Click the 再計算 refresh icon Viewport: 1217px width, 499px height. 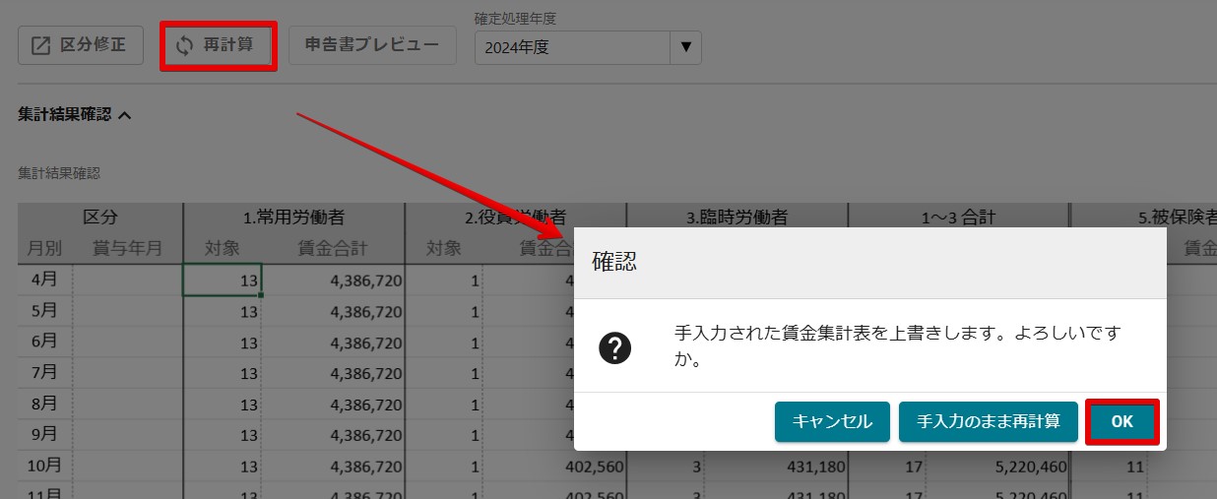pyautogui.click(x=184, y=45)
